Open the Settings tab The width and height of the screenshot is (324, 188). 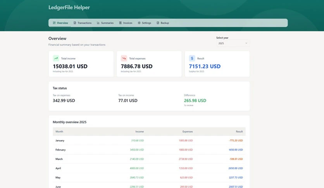(x=145, y=23)
